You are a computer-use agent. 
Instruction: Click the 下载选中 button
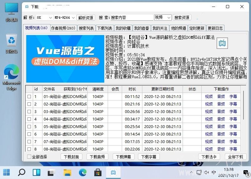(209, 157)
